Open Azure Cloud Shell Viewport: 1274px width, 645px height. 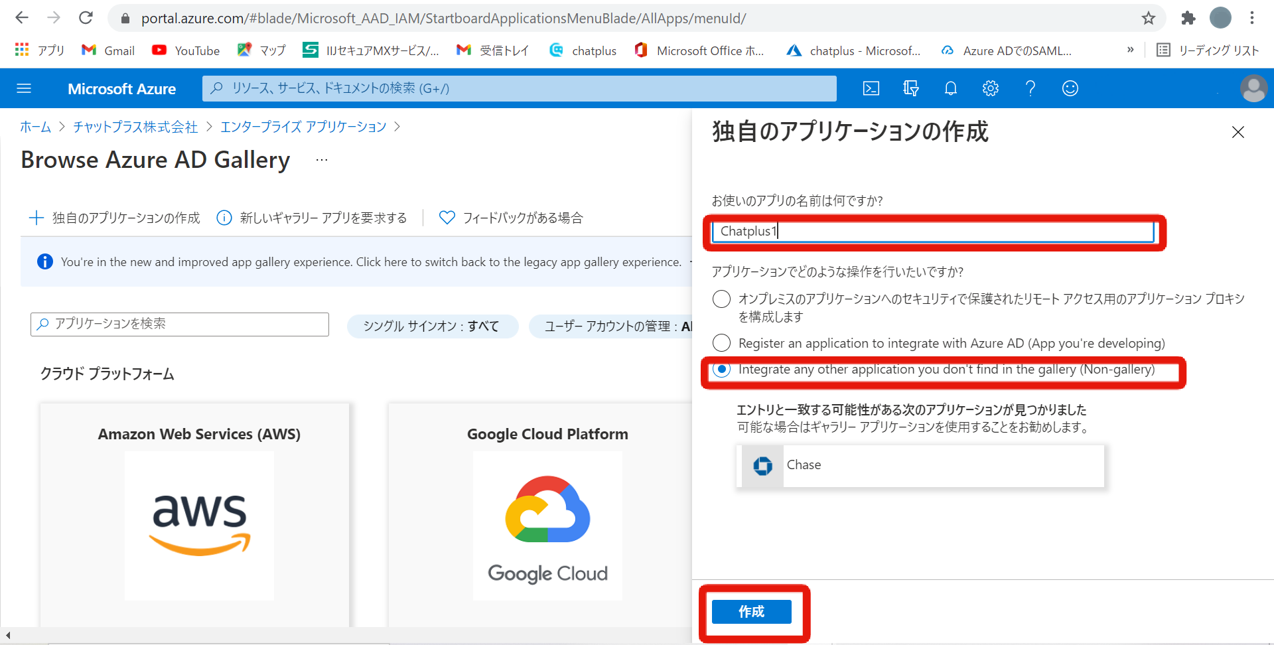coord(871,88)
